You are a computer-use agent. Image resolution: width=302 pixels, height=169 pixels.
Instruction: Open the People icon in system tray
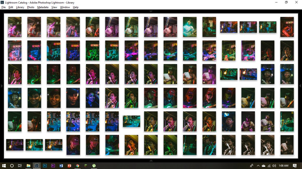(251, 165)
